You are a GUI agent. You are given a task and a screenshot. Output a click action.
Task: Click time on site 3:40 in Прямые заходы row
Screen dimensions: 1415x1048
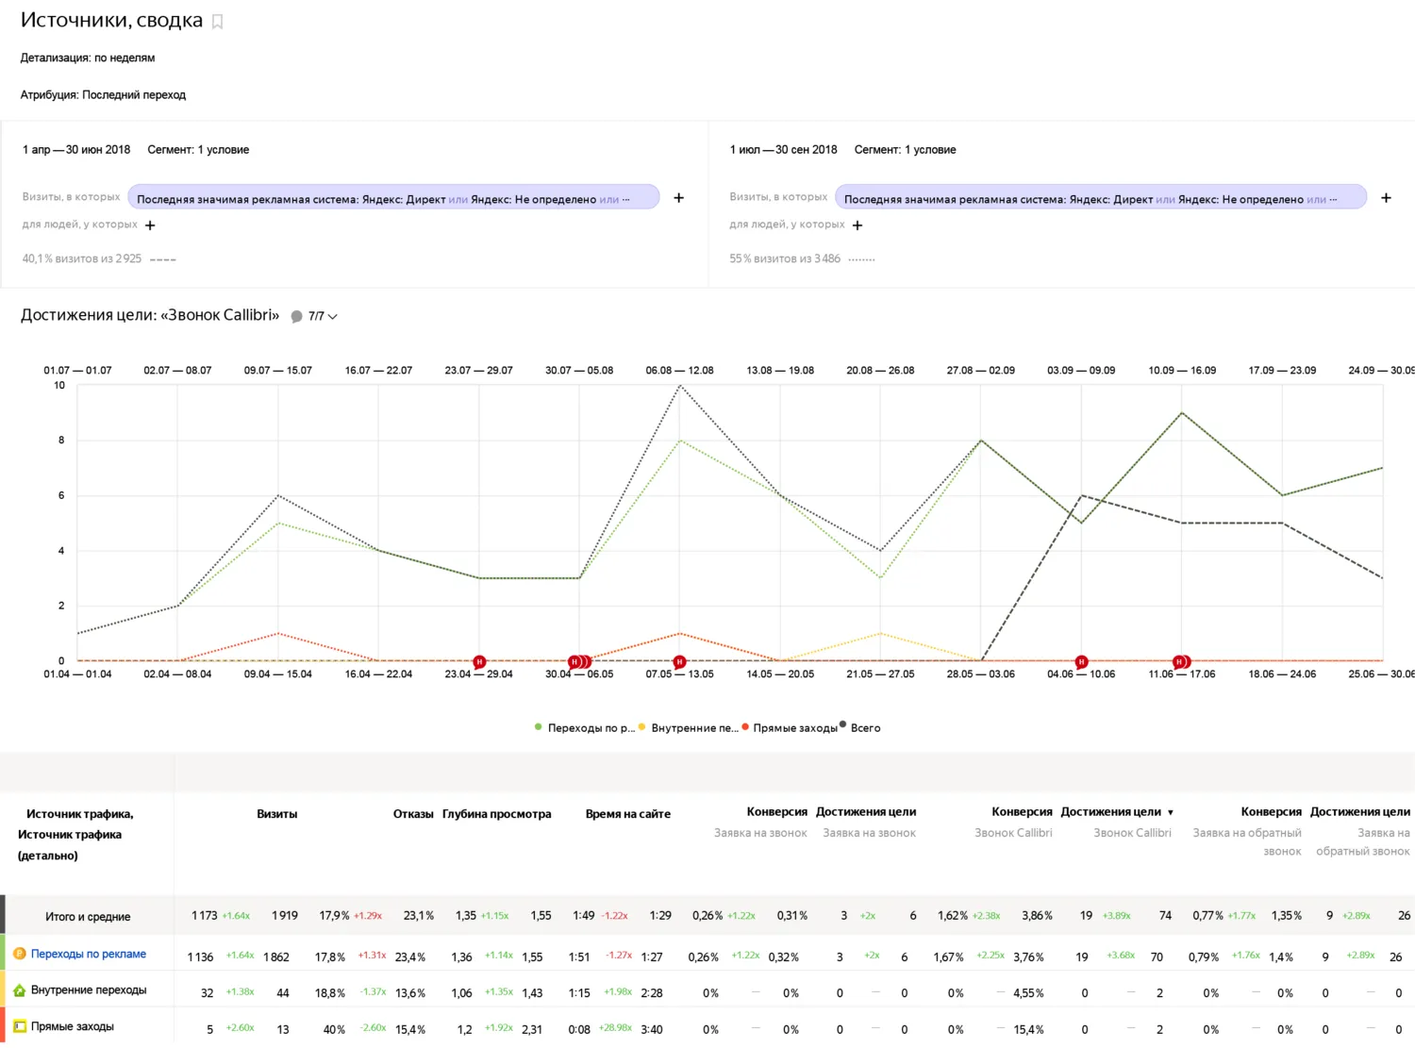click(x=652, y=1030)
